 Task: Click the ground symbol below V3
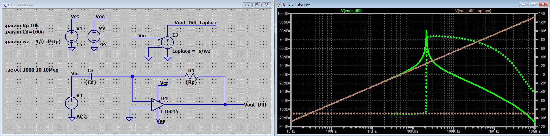pyautogui.click(x=71, y=119)
